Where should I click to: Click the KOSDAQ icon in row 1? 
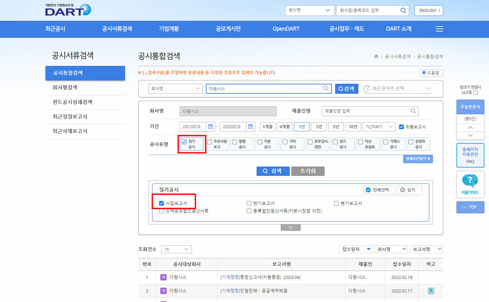(163, 277)
